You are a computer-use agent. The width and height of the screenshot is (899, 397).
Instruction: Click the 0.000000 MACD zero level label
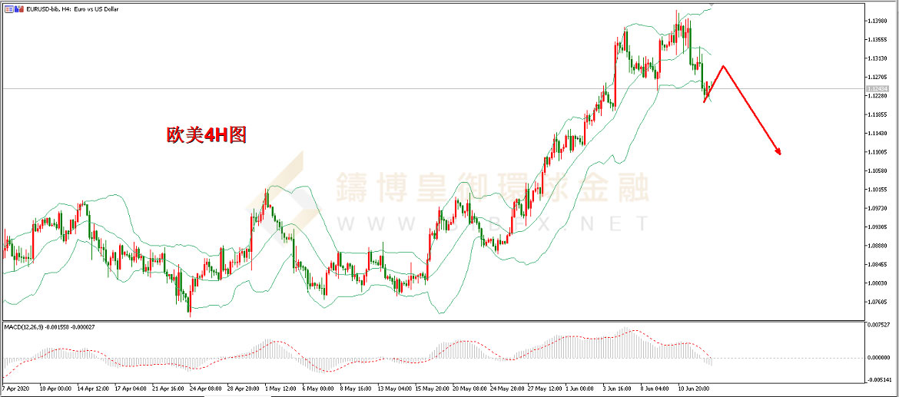tap(878, 358)
